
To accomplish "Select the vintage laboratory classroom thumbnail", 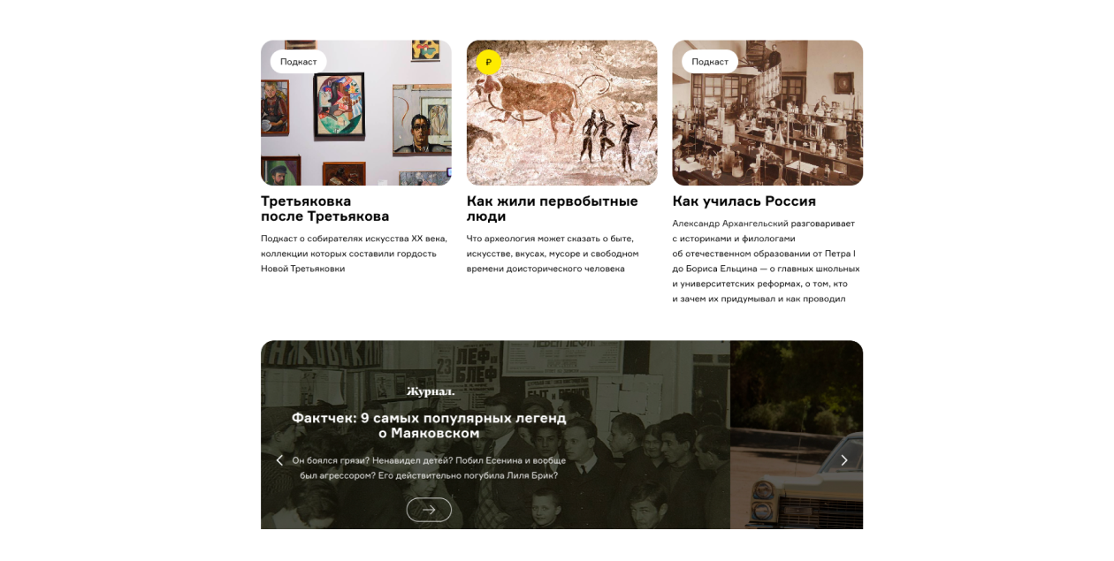I will point(767,113).
